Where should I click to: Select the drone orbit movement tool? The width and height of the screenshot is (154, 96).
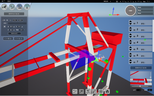click(88, 91)
